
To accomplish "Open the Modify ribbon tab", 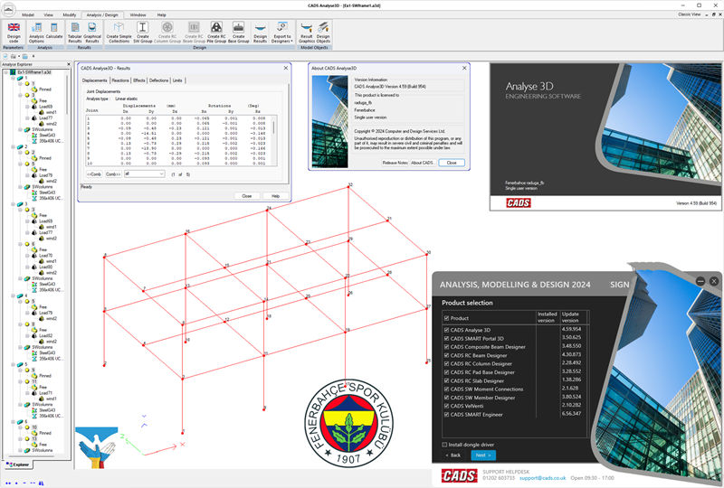I will (70, 15).
